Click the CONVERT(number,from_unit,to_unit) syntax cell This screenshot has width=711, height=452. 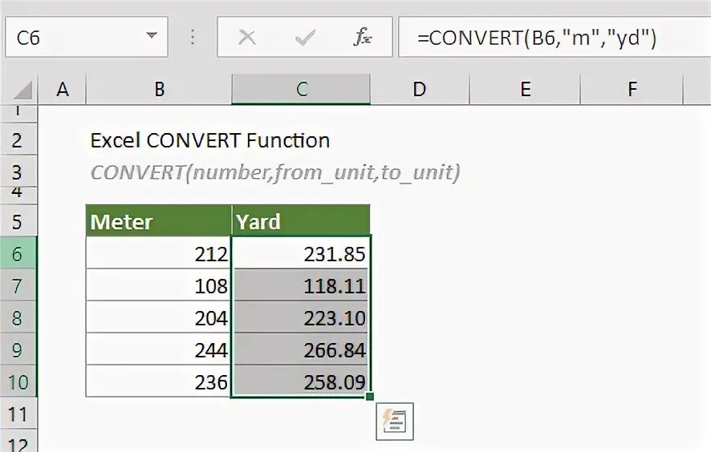(275, 172)
